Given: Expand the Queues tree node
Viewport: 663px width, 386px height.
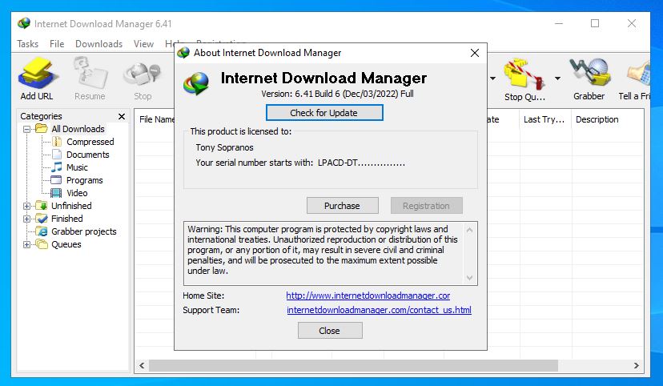Looking at the screenshot, I should (x=27, y=244).
